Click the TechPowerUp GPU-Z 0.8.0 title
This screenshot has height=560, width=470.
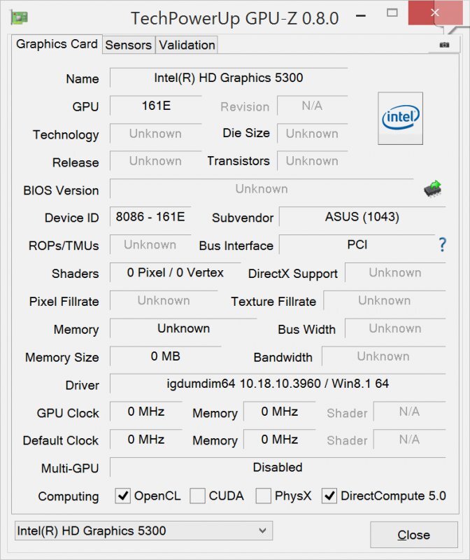[234, 18]
